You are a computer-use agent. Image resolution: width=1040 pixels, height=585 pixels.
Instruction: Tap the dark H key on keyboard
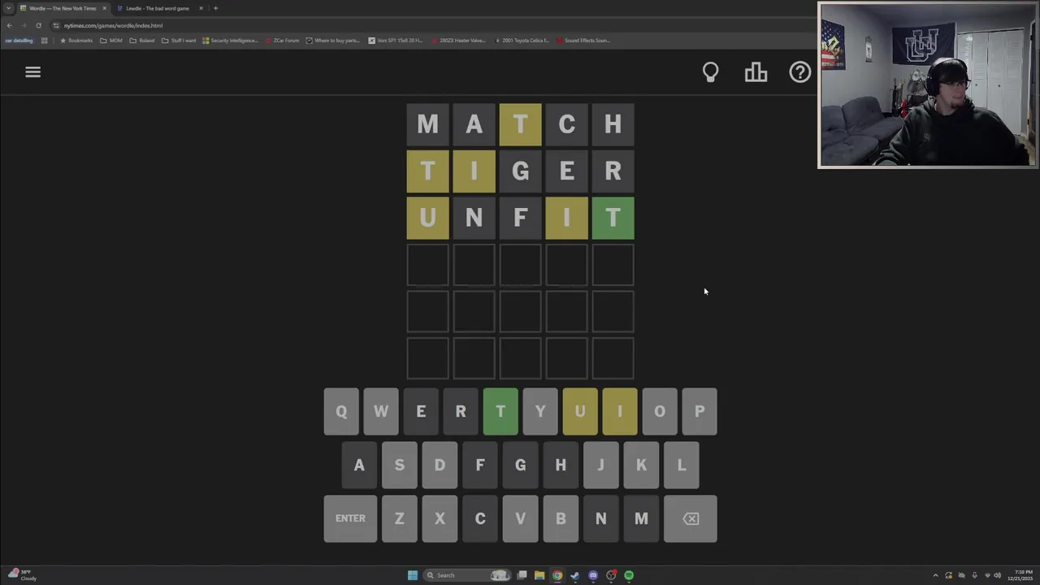[561, 465]
